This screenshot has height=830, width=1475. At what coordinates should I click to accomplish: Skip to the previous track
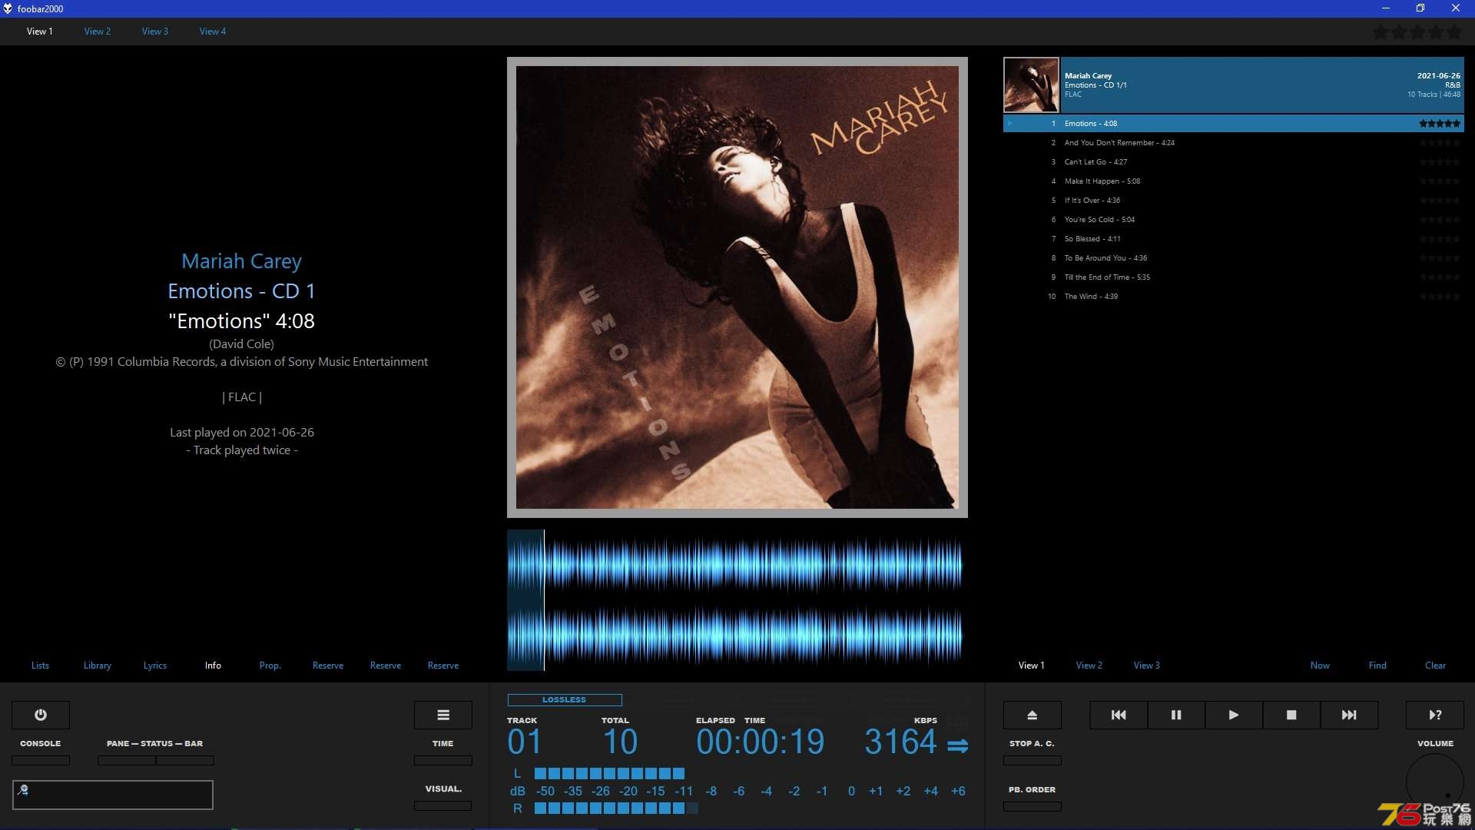click(x=1119, y=715)
